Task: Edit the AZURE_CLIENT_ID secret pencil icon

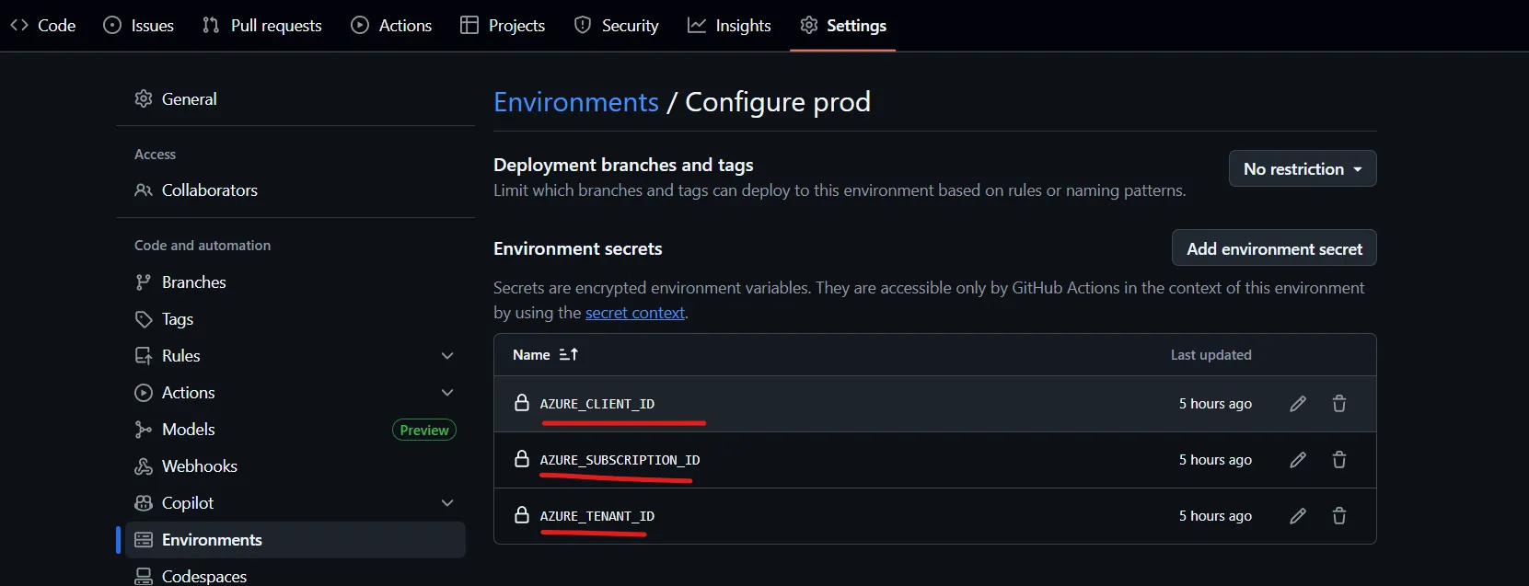Action: coord(1298,404)
